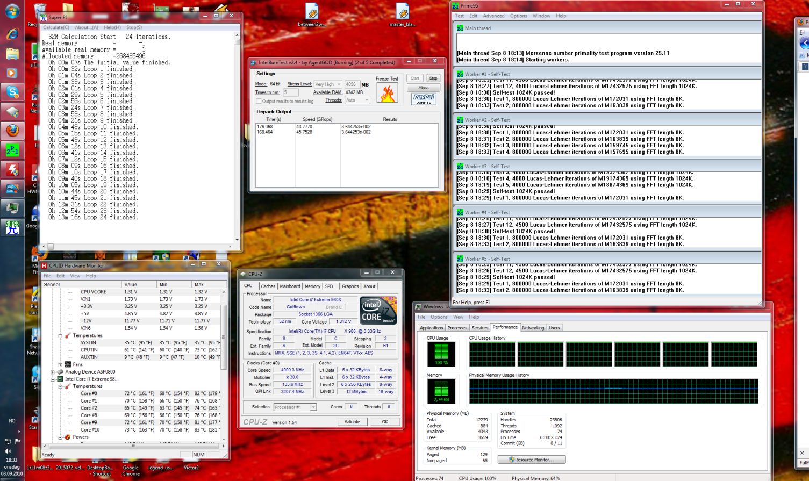Screen dimensions: 809x481
Task: Click the Worker #1 Self-Test window icon
Action: [460, 74]
